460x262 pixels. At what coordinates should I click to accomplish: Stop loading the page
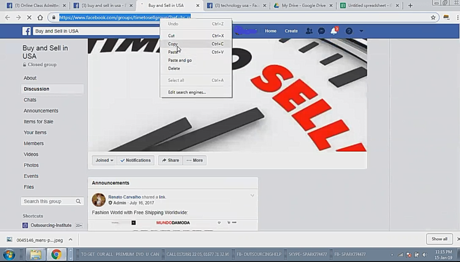tap(29, 17)
